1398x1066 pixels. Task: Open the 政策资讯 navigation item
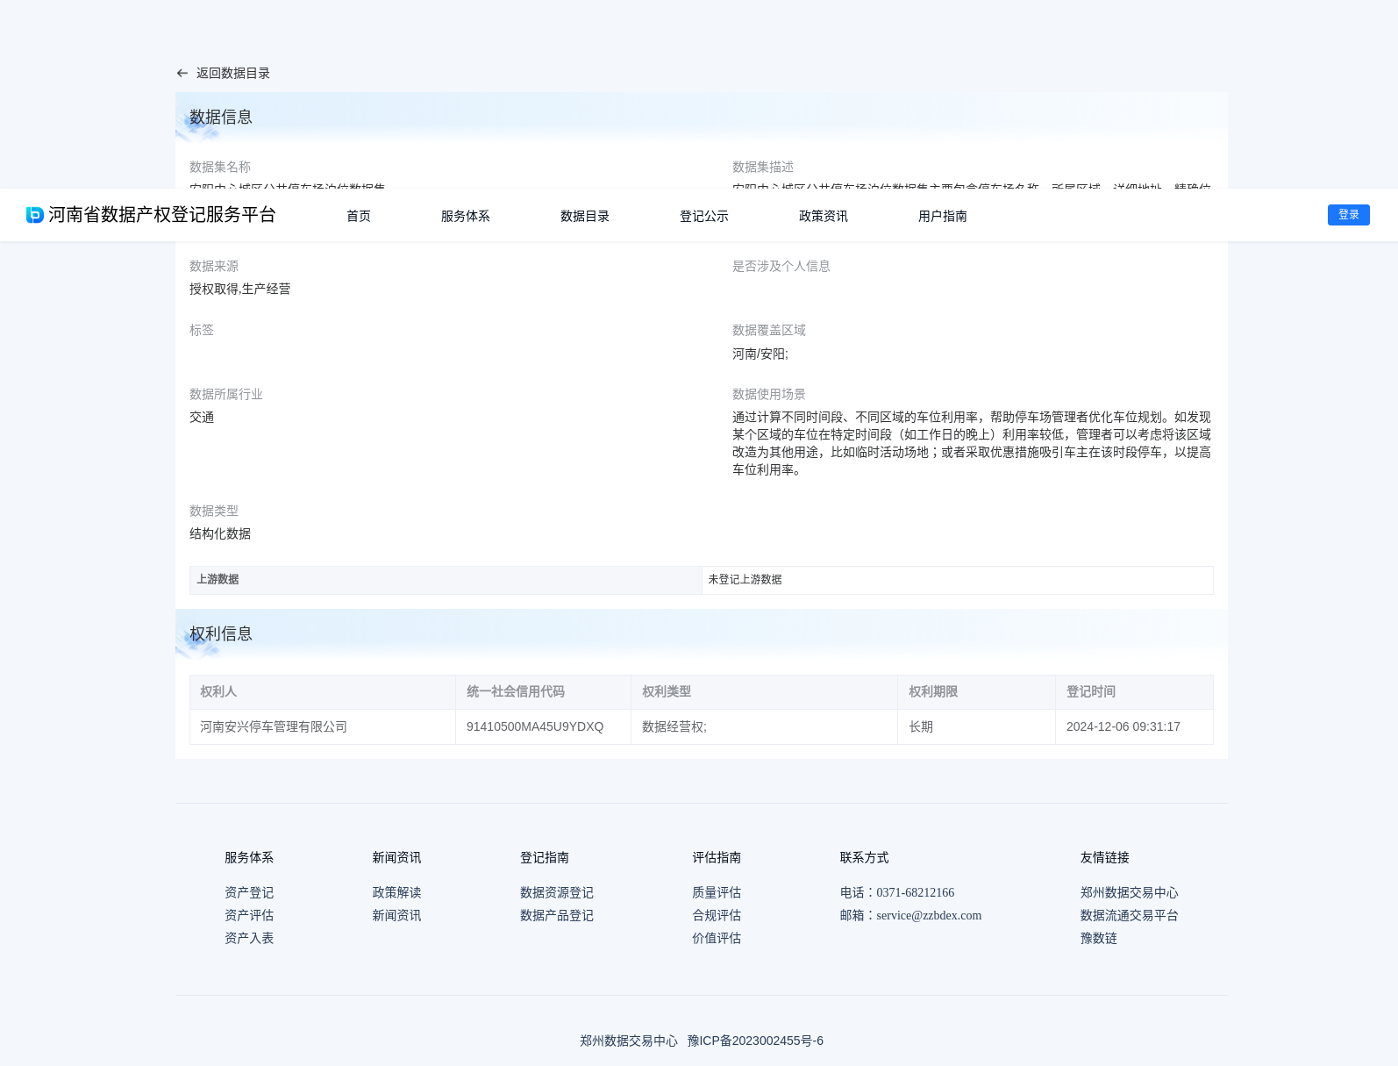[x=824, y=216]
